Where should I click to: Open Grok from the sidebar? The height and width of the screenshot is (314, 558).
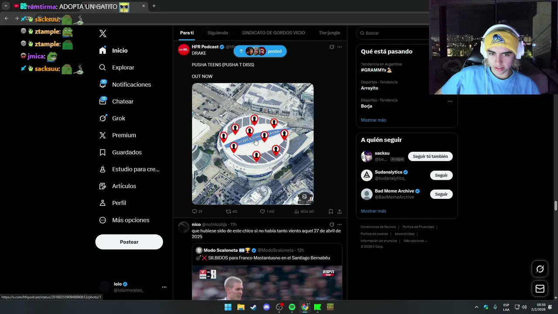click(x=112, y=118)
